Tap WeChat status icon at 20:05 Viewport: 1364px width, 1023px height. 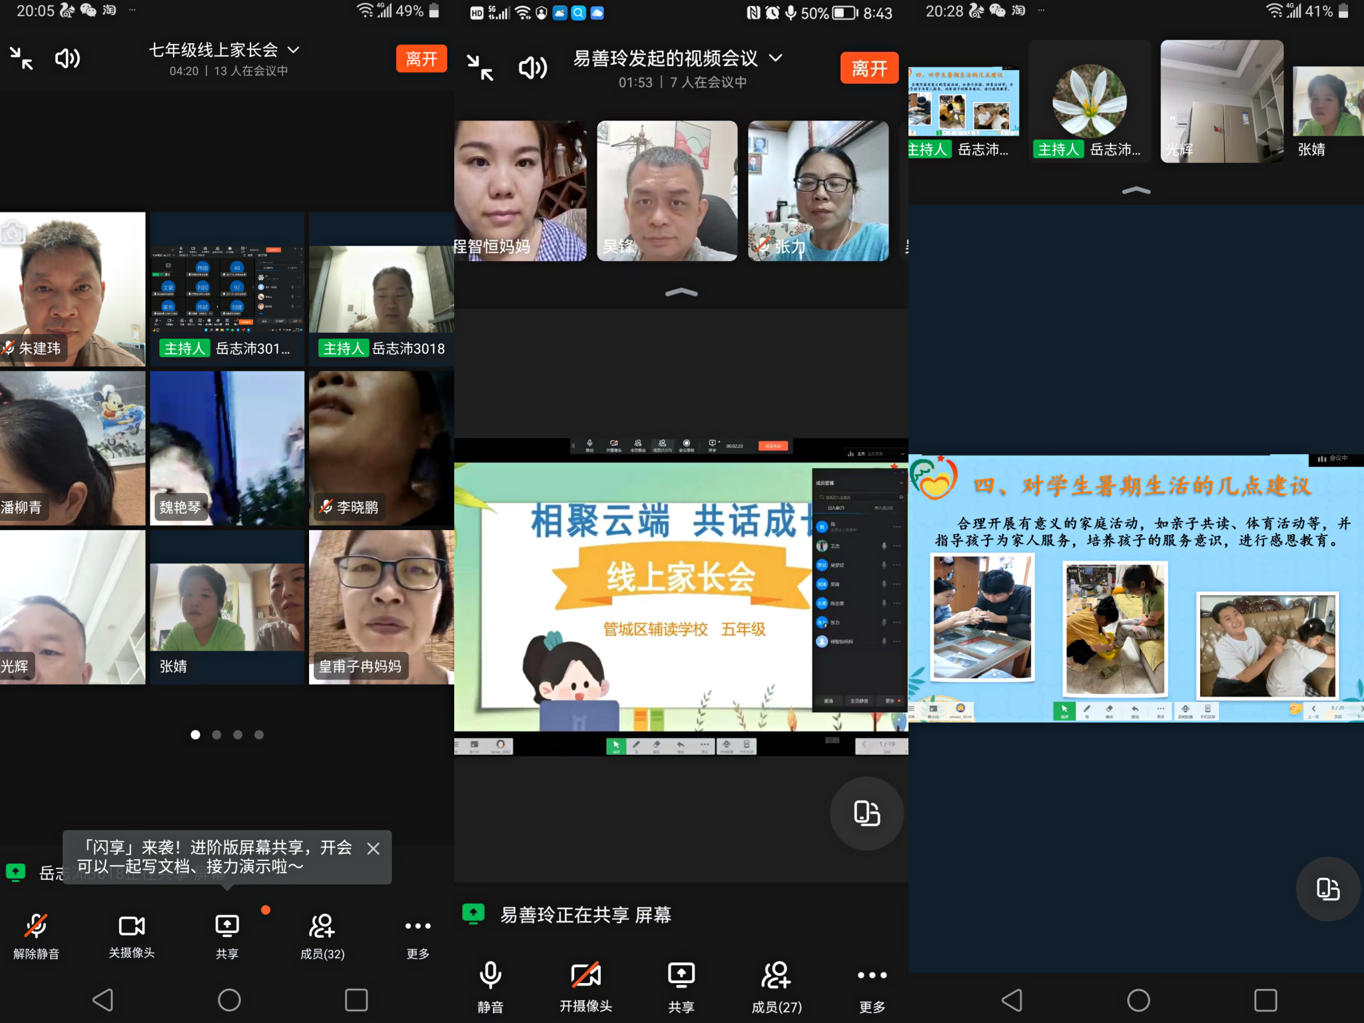(88, 11)
